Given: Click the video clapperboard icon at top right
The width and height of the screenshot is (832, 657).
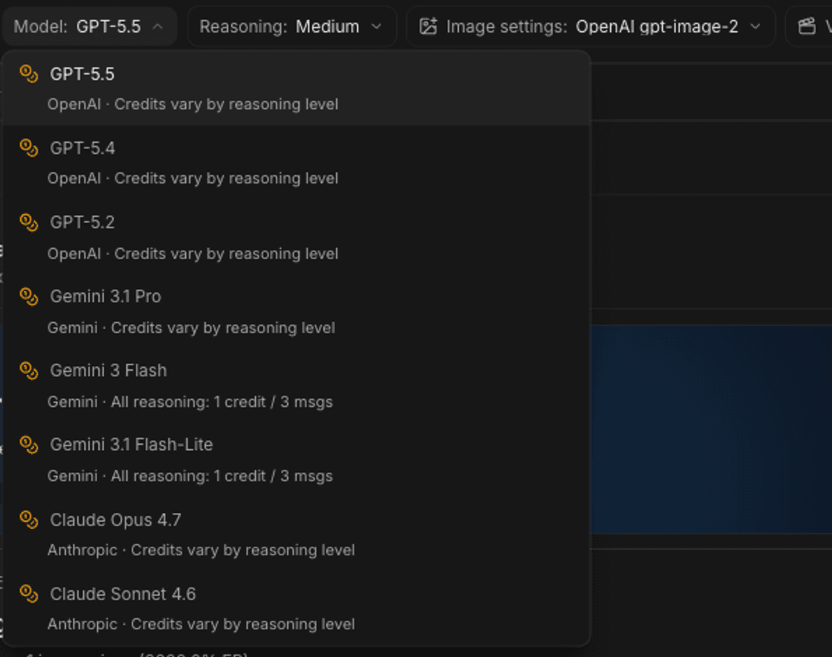Looking at the screenshot, I should tap(806, 26).
